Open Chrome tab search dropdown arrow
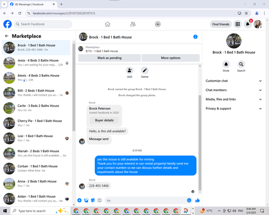Screen dimensions: 269x215 click(x=4, y=4)
